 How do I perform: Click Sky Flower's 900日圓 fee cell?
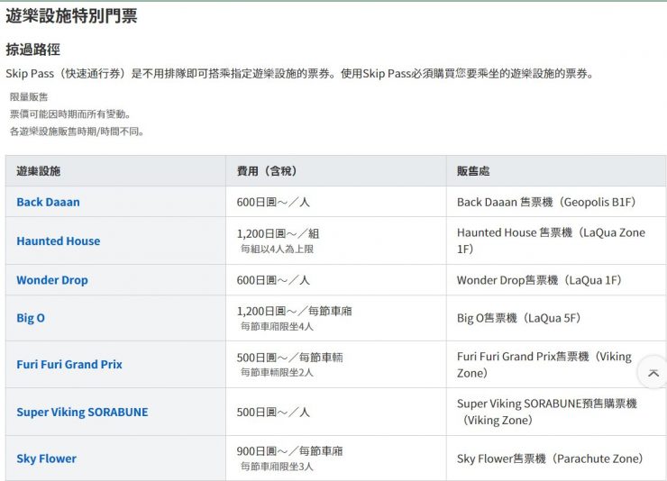click(289, 451)
